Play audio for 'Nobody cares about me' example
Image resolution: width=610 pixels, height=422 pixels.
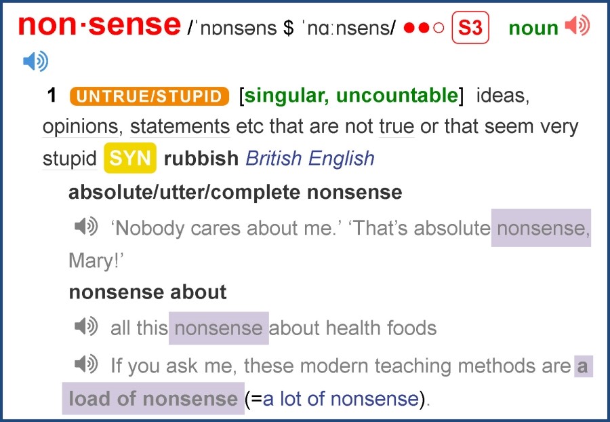86,226
